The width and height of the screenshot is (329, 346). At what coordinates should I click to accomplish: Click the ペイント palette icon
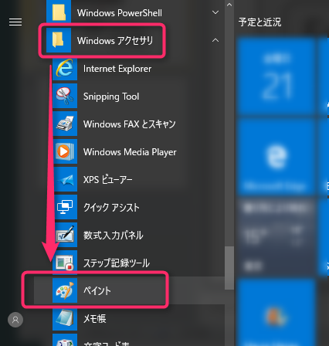[x=65, y=290]
